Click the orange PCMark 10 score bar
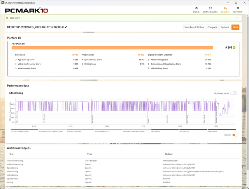This screenshot has width=249, height=189. click(x=112, y=47)
